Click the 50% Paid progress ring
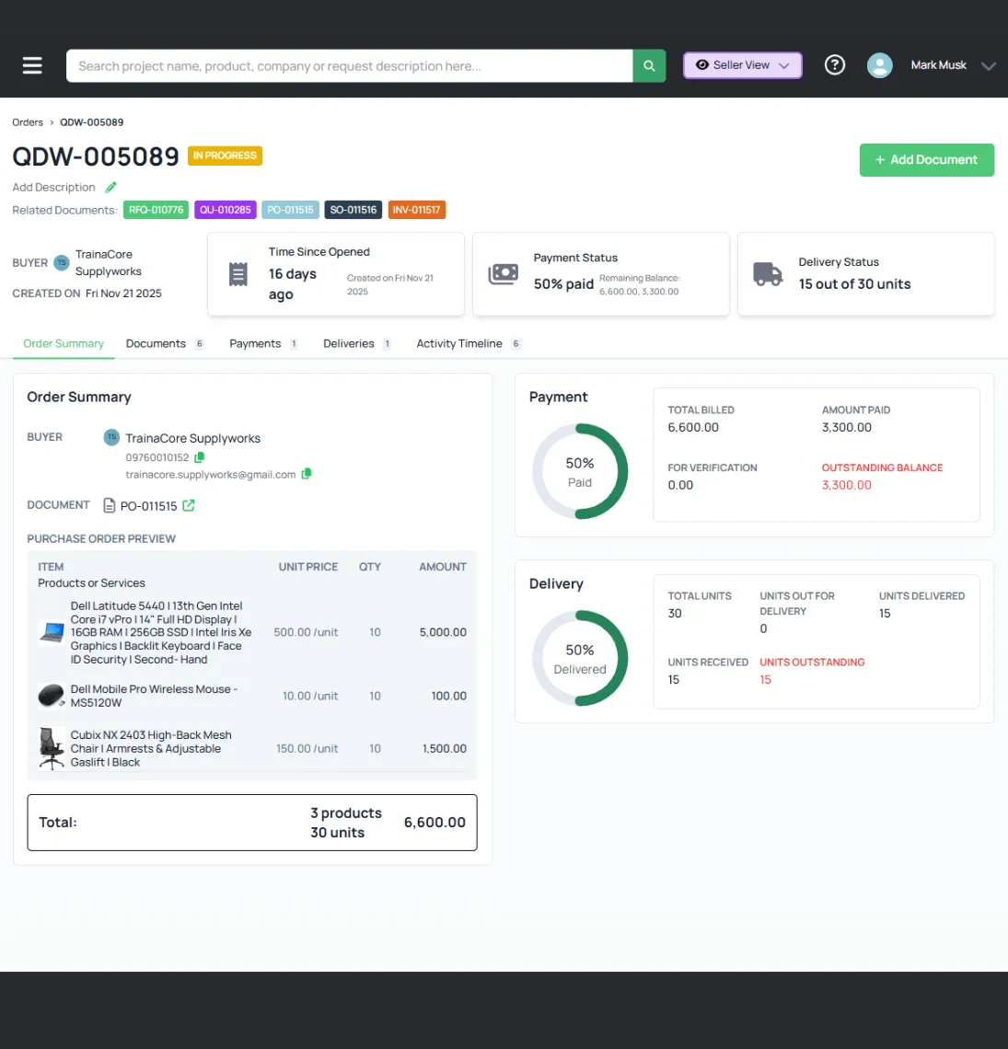 point(580,471)
